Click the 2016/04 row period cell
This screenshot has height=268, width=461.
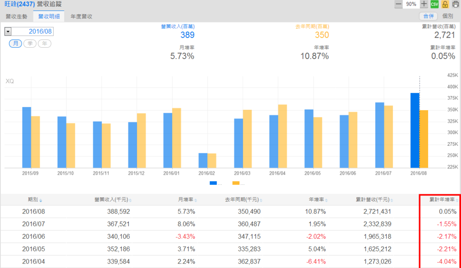pos(33,262)
